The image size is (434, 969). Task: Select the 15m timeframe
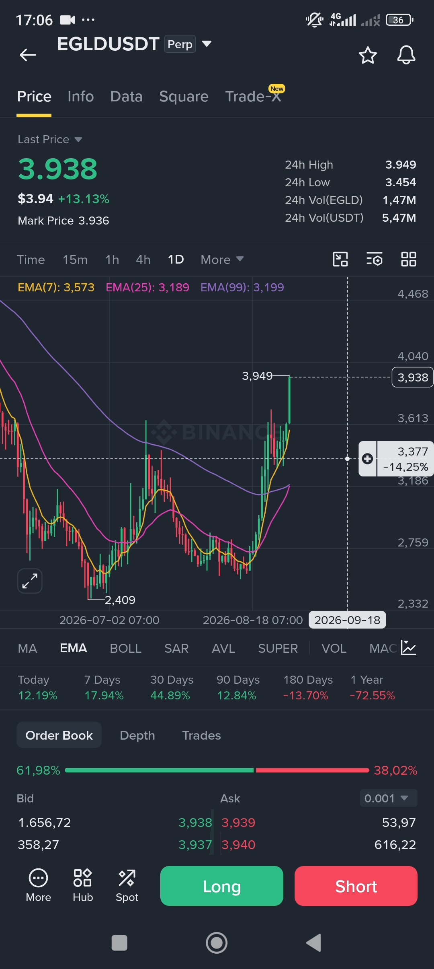[75, 260]
